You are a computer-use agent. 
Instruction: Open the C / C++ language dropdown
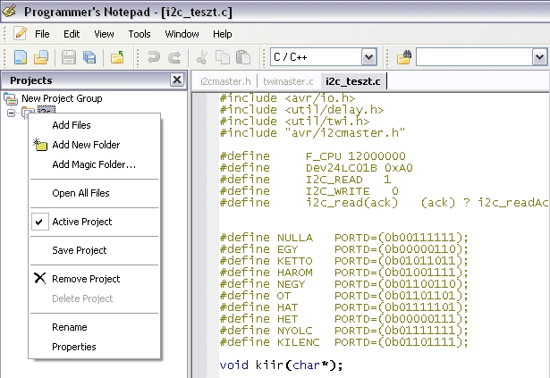click(368, 57)
